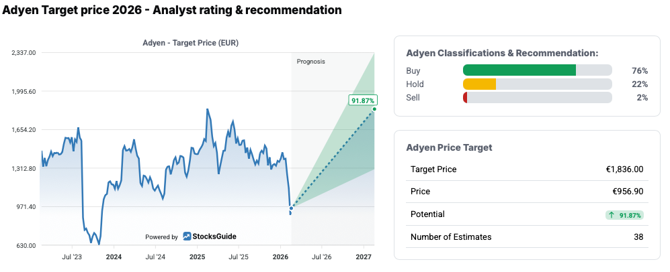Click the Buy 76% percentage
670x272 pixels.
click(x=639, y=70)
